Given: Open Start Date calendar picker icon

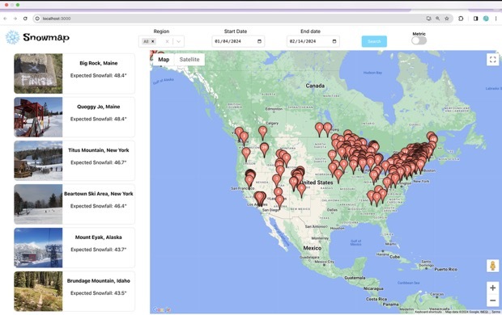Looking at the screenshot, I should click(259, 41).
